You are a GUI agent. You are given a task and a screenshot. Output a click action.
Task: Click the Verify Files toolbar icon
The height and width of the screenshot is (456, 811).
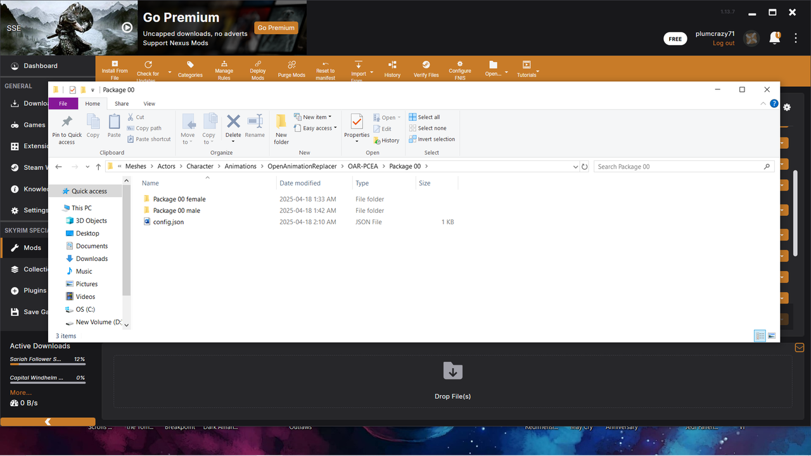425,66
